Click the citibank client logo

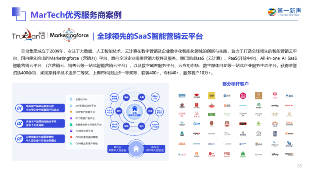coord(211,144)
